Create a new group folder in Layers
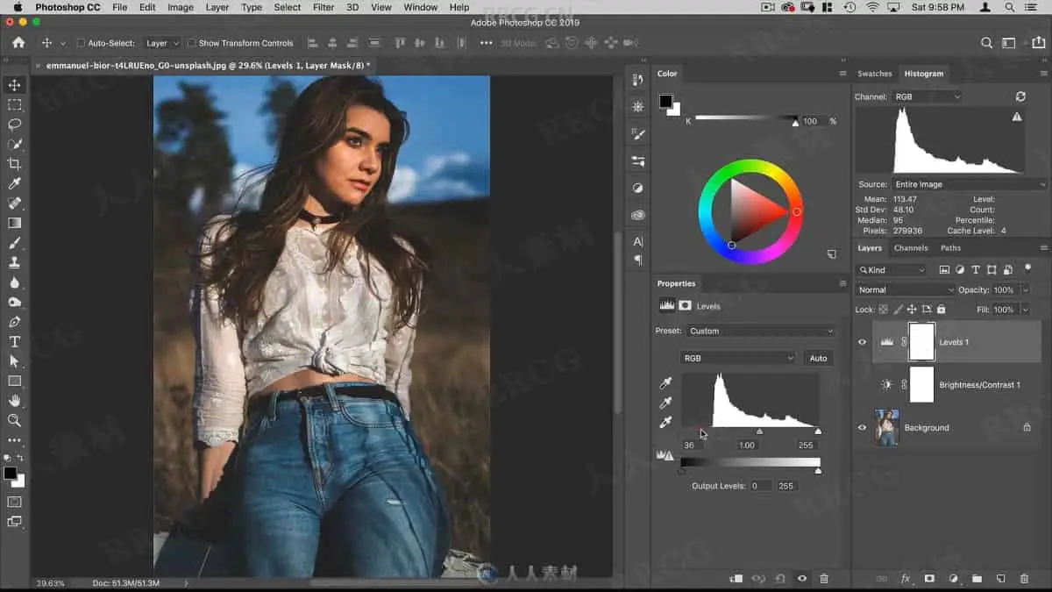The width and height of the screenshot is (1052, 592). point(976,579)
